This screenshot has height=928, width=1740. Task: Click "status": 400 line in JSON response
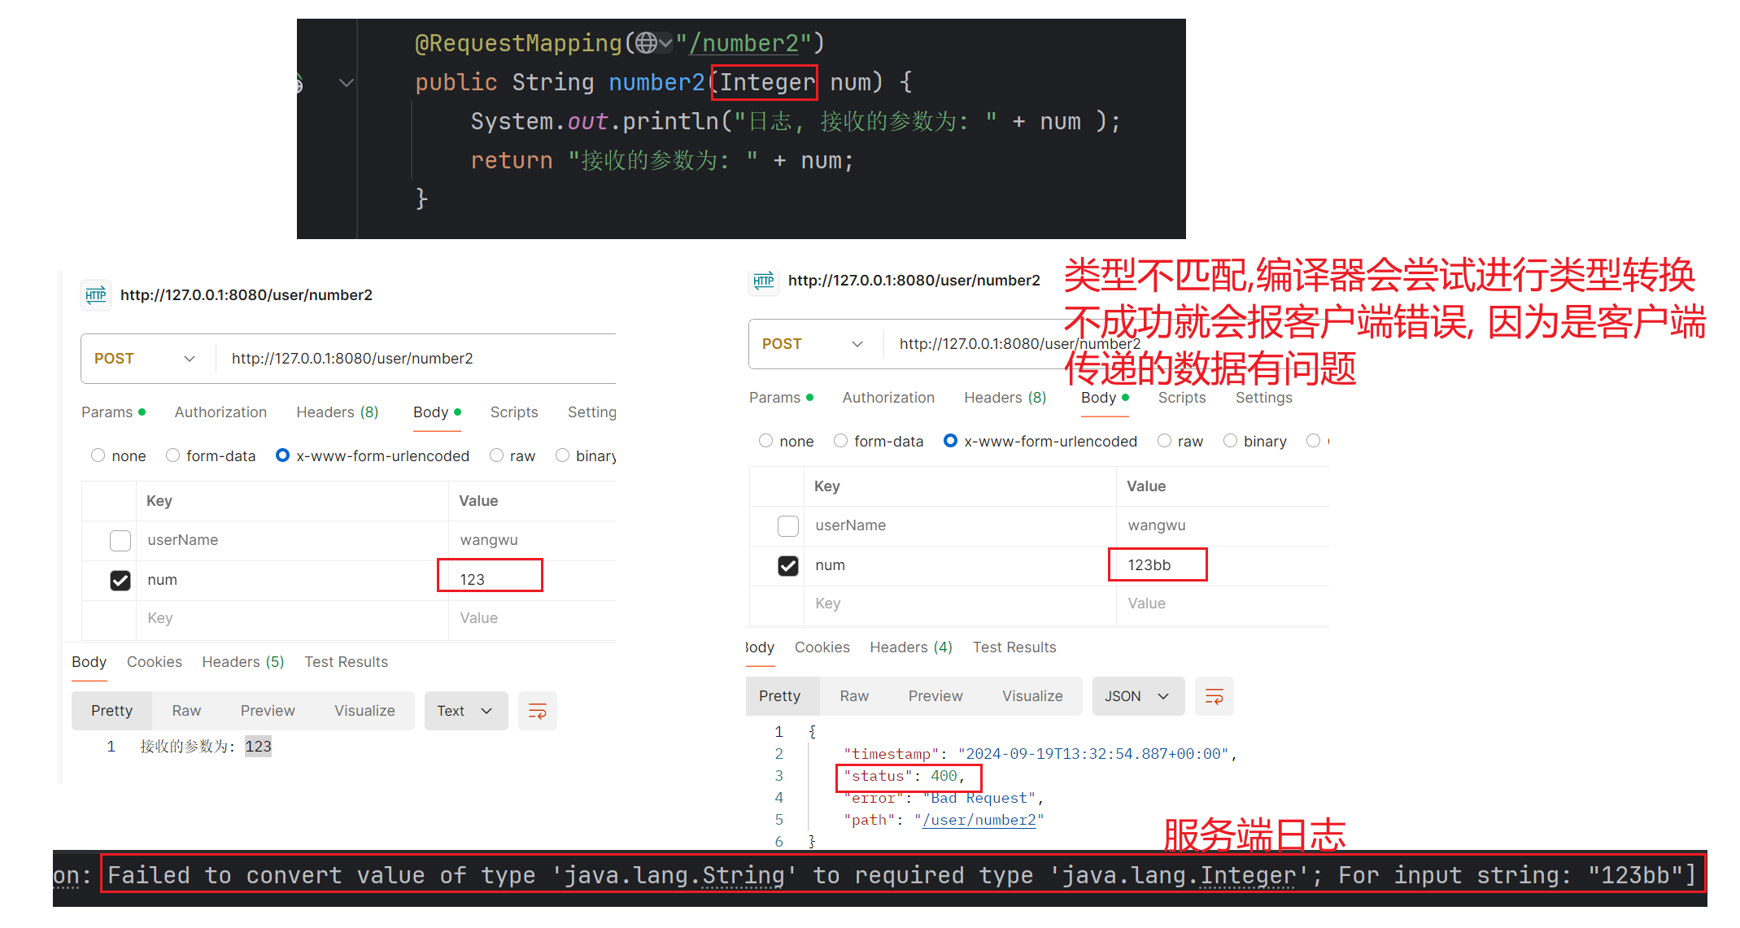904,776
